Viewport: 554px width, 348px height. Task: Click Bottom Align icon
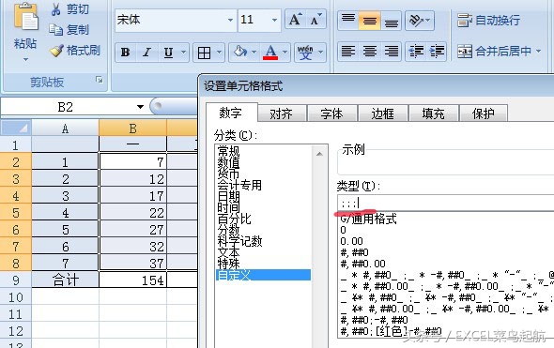pyautogui.click(x=392, y=21)
